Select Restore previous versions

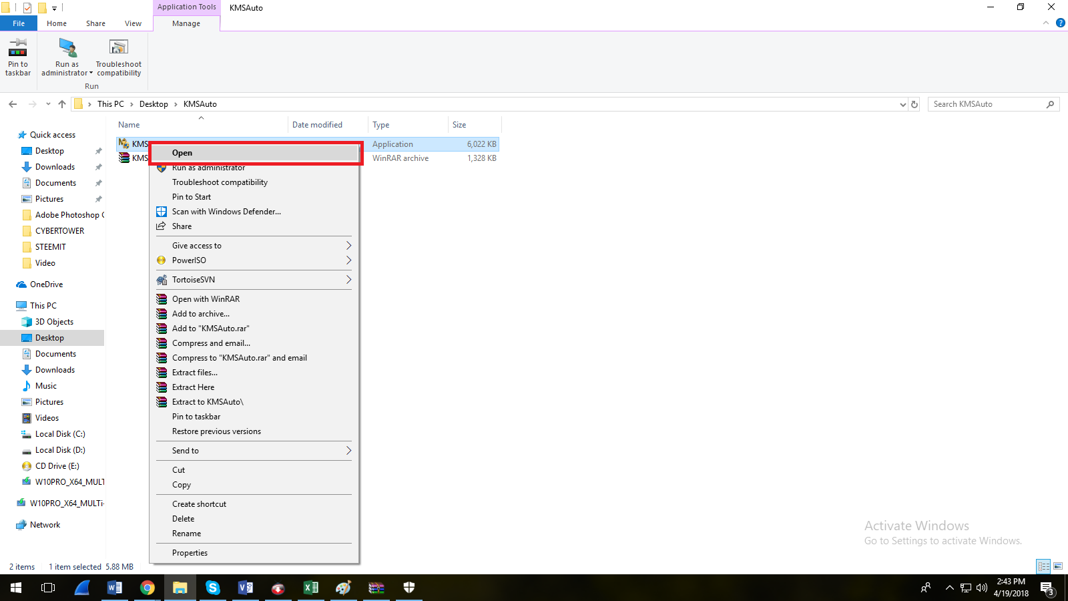pos(254,431)
